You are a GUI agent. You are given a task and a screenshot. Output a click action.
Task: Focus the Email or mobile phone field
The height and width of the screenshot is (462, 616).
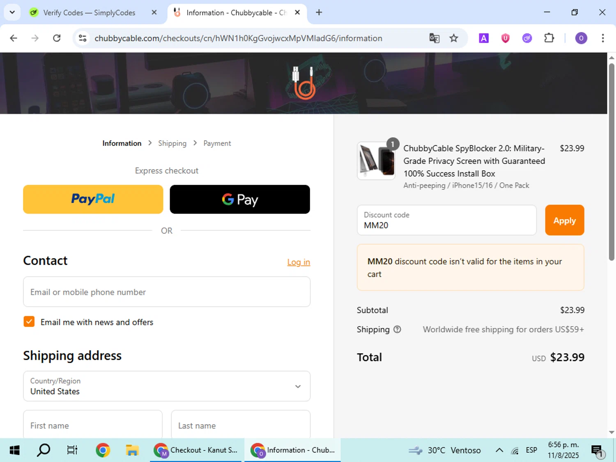coord(167,292)
